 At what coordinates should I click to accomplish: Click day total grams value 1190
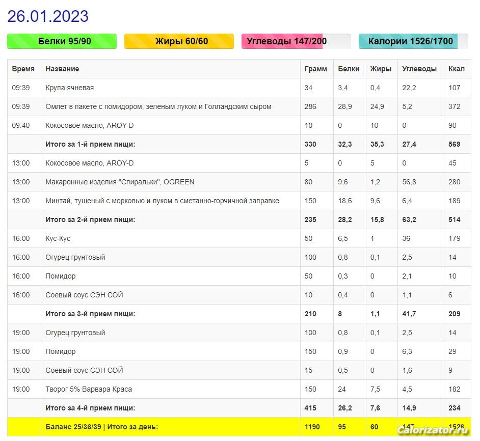312,427
